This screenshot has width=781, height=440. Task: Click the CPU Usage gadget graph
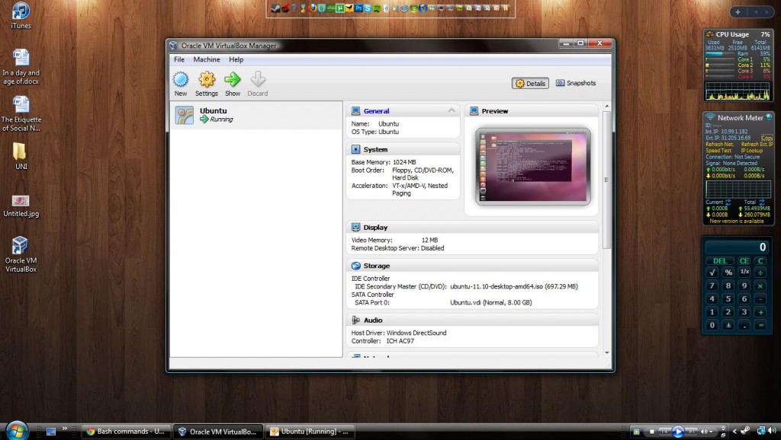click(738, 91)
